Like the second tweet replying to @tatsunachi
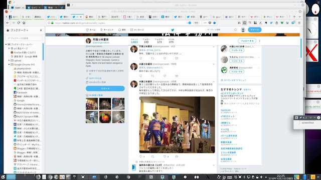 coord(165,76)
